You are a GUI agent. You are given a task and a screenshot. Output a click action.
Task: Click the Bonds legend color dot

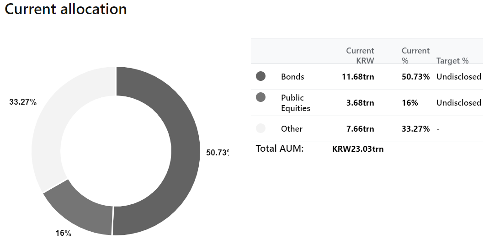(260, 76)
